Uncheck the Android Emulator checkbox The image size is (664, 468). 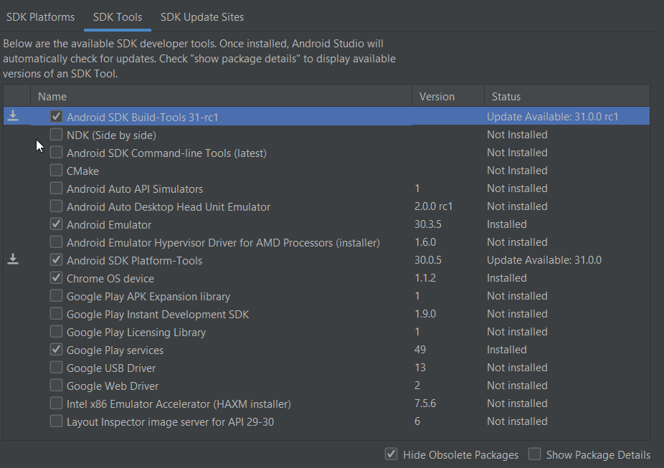pyautogui.click(x=56, y=224)
